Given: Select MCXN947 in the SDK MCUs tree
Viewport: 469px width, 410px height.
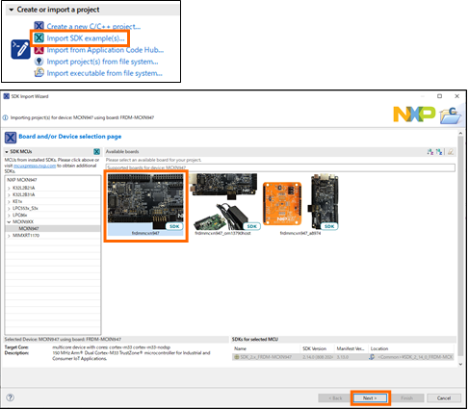Looking at the screenshot, I should (x=29, y=228).
